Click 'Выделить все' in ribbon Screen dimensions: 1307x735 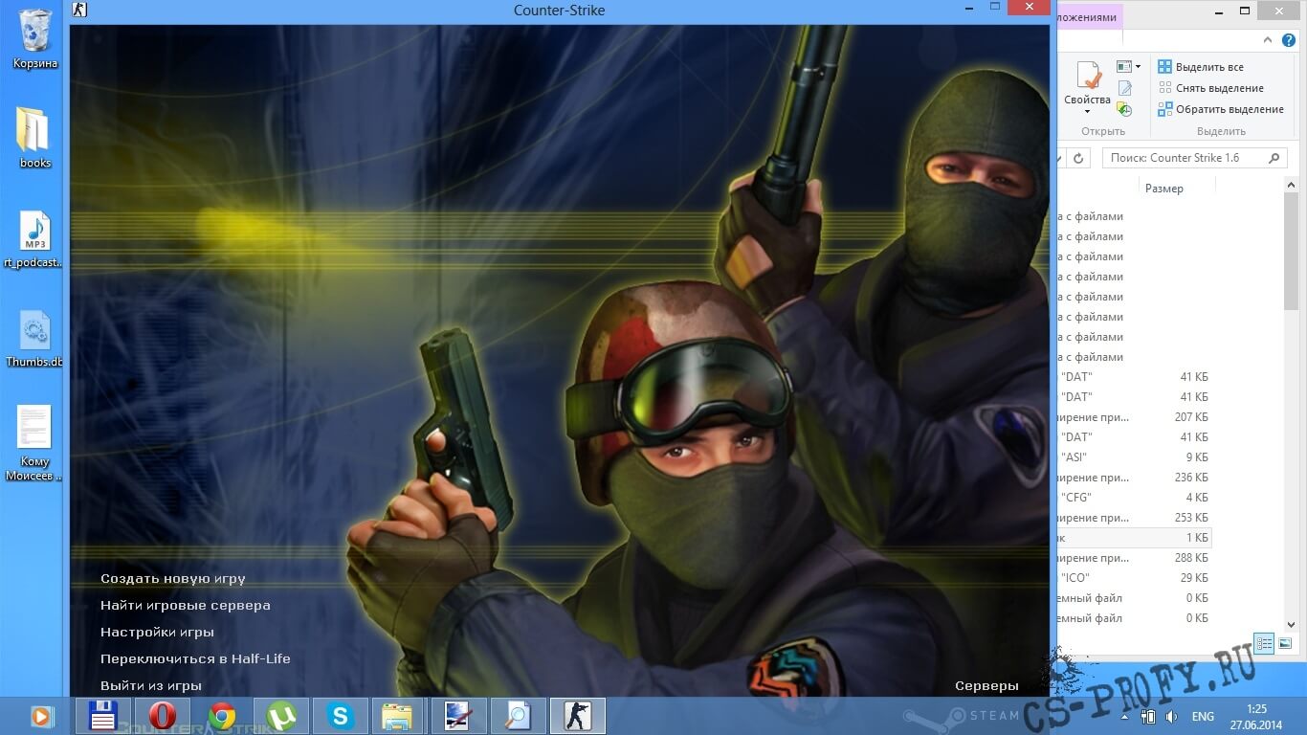[x=1201, y=67]
